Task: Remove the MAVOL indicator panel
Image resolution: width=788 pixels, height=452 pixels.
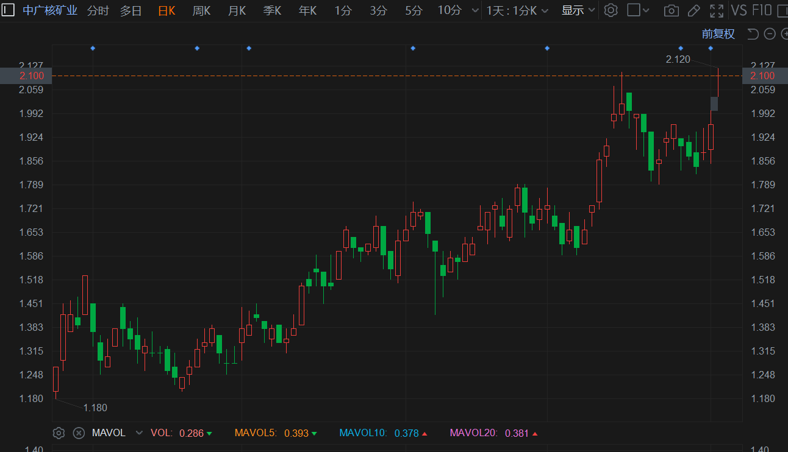Action: coord(79,433)
